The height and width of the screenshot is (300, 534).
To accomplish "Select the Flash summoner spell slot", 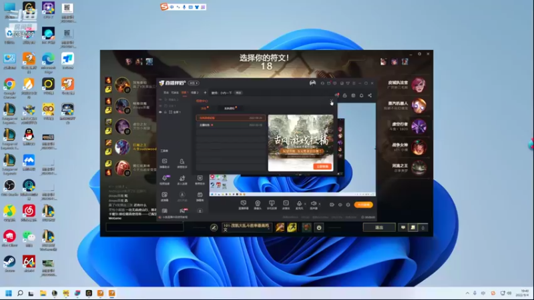I will point(292,227).
